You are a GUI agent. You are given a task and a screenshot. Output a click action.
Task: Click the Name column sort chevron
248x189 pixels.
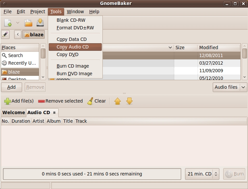coord(170,47)
